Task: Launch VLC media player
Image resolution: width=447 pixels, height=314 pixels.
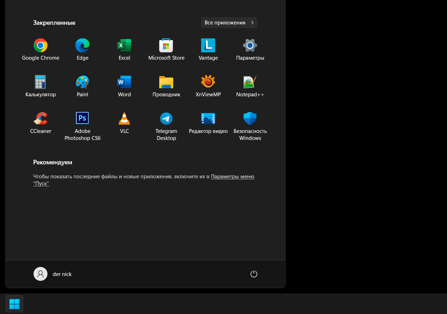Action: (124, 123)
